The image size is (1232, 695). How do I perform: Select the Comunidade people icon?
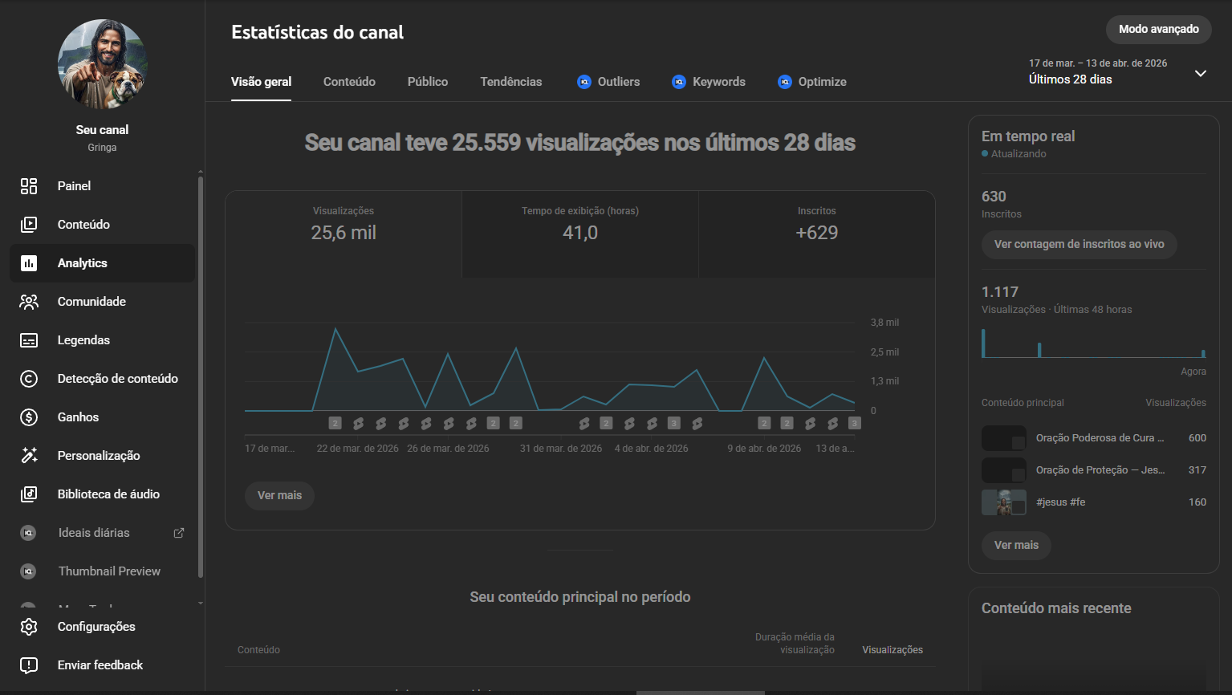[x=29, y=302]
